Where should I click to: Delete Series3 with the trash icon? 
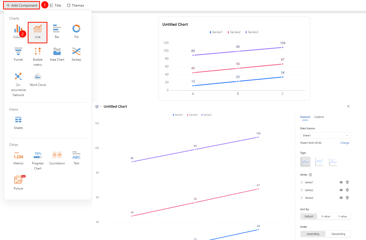347,198
